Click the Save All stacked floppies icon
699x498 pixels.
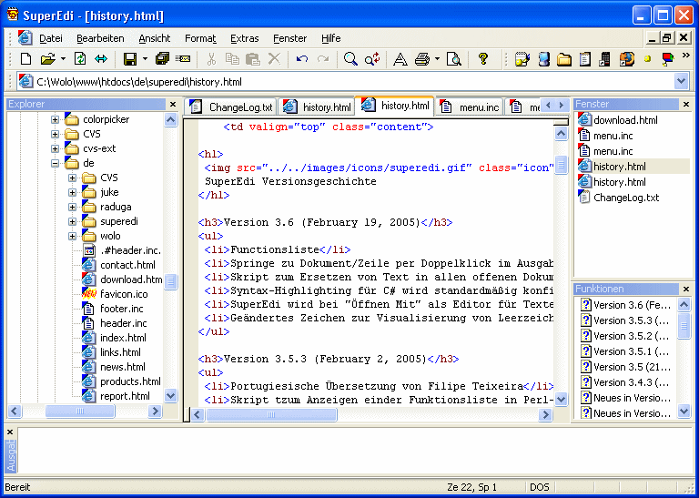point(162,59)
